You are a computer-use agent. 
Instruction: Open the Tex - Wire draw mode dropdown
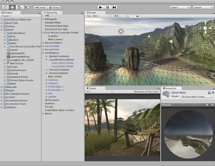coord(99,16)
